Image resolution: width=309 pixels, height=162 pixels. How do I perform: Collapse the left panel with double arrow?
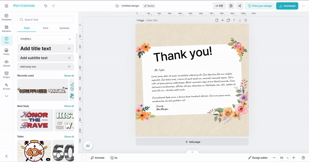[x=7, y=156]
